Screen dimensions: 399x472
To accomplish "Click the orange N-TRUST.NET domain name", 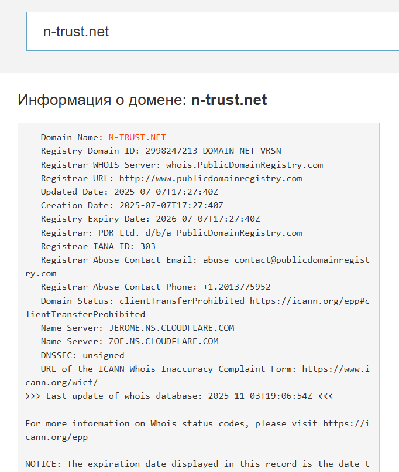I will (137, 138).
